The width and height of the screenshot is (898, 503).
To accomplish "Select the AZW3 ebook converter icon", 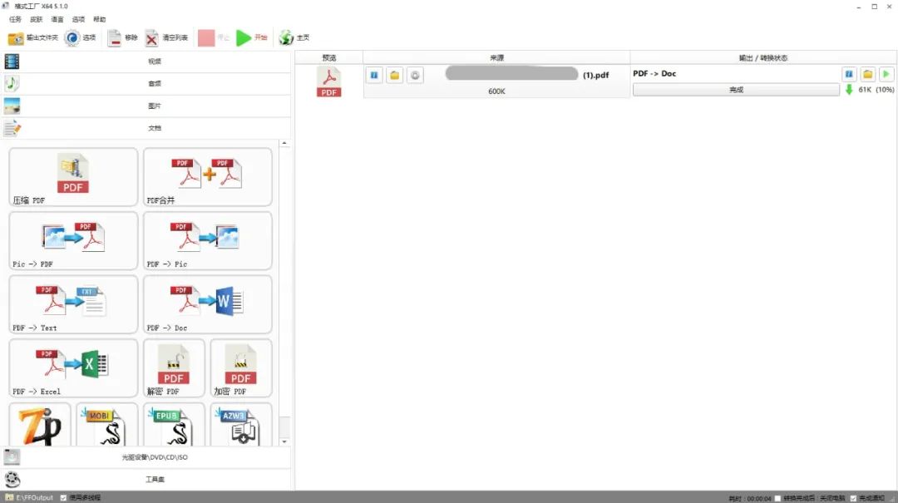I will click(241, 425).
